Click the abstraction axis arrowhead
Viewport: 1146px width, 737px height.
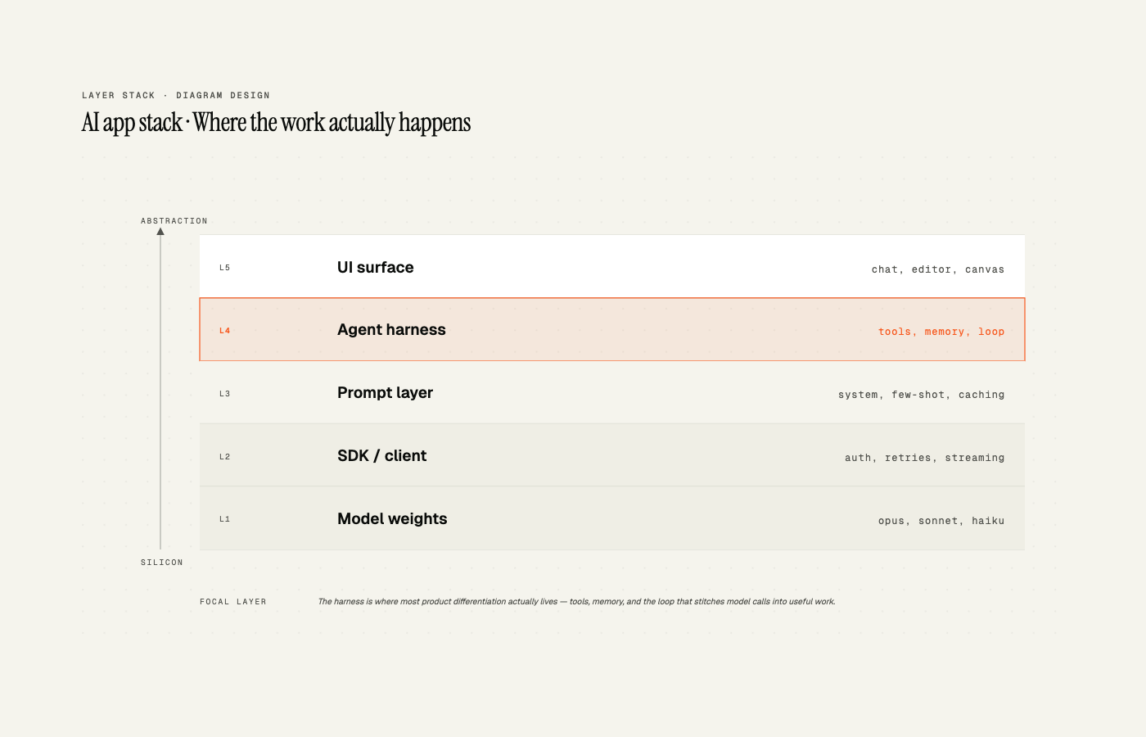160,232
